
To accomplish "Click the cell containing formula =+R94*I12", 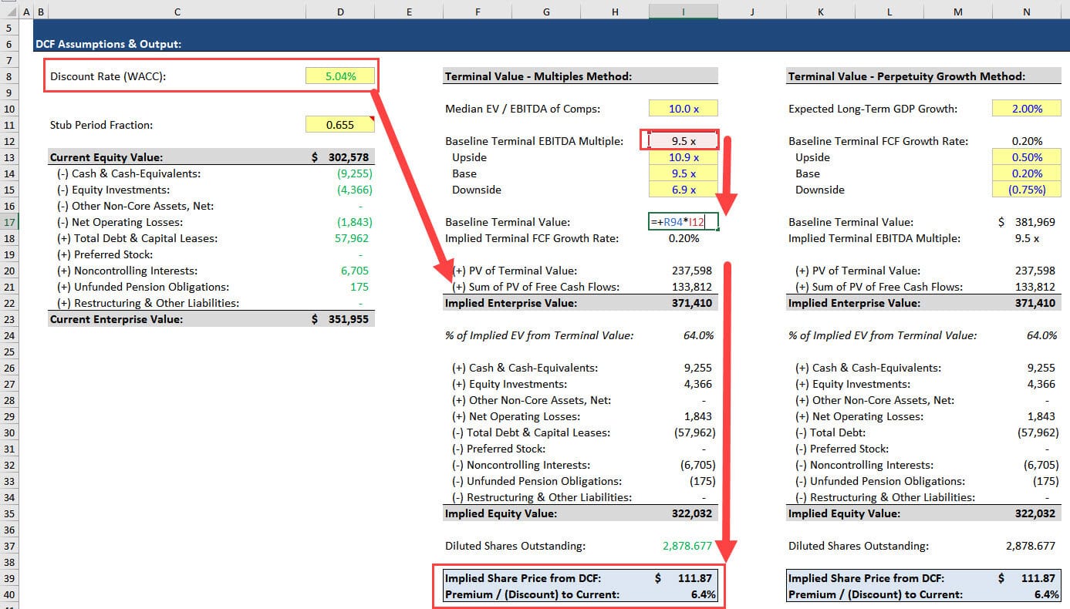I will (x=683, y=221).
